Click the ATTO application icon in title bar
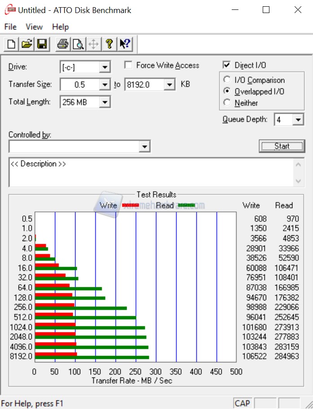The width and height of the screenshot is (313, 409). [x=9, y=10]
